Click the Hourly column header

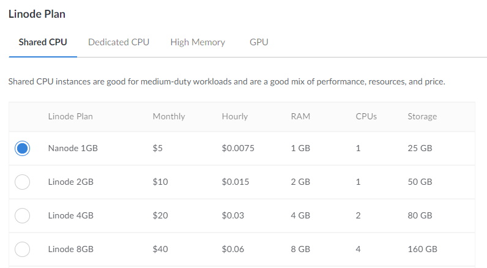(x=235, y=116)
